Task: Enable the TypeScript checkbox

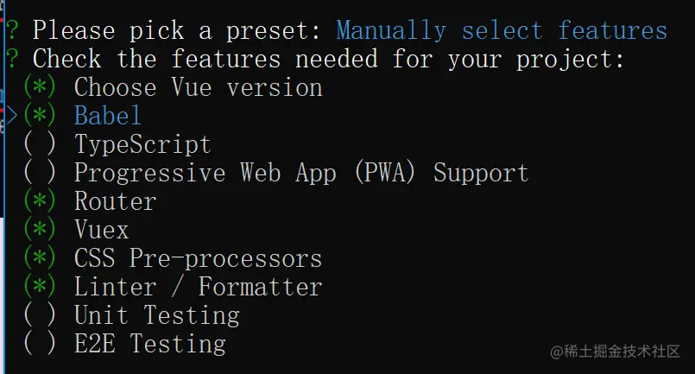Action: [40, 144]
